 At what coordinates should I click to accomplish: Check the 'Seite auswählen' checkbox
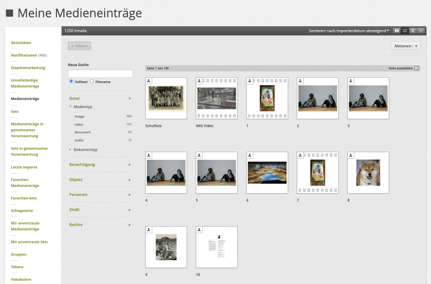click(416, 68)
